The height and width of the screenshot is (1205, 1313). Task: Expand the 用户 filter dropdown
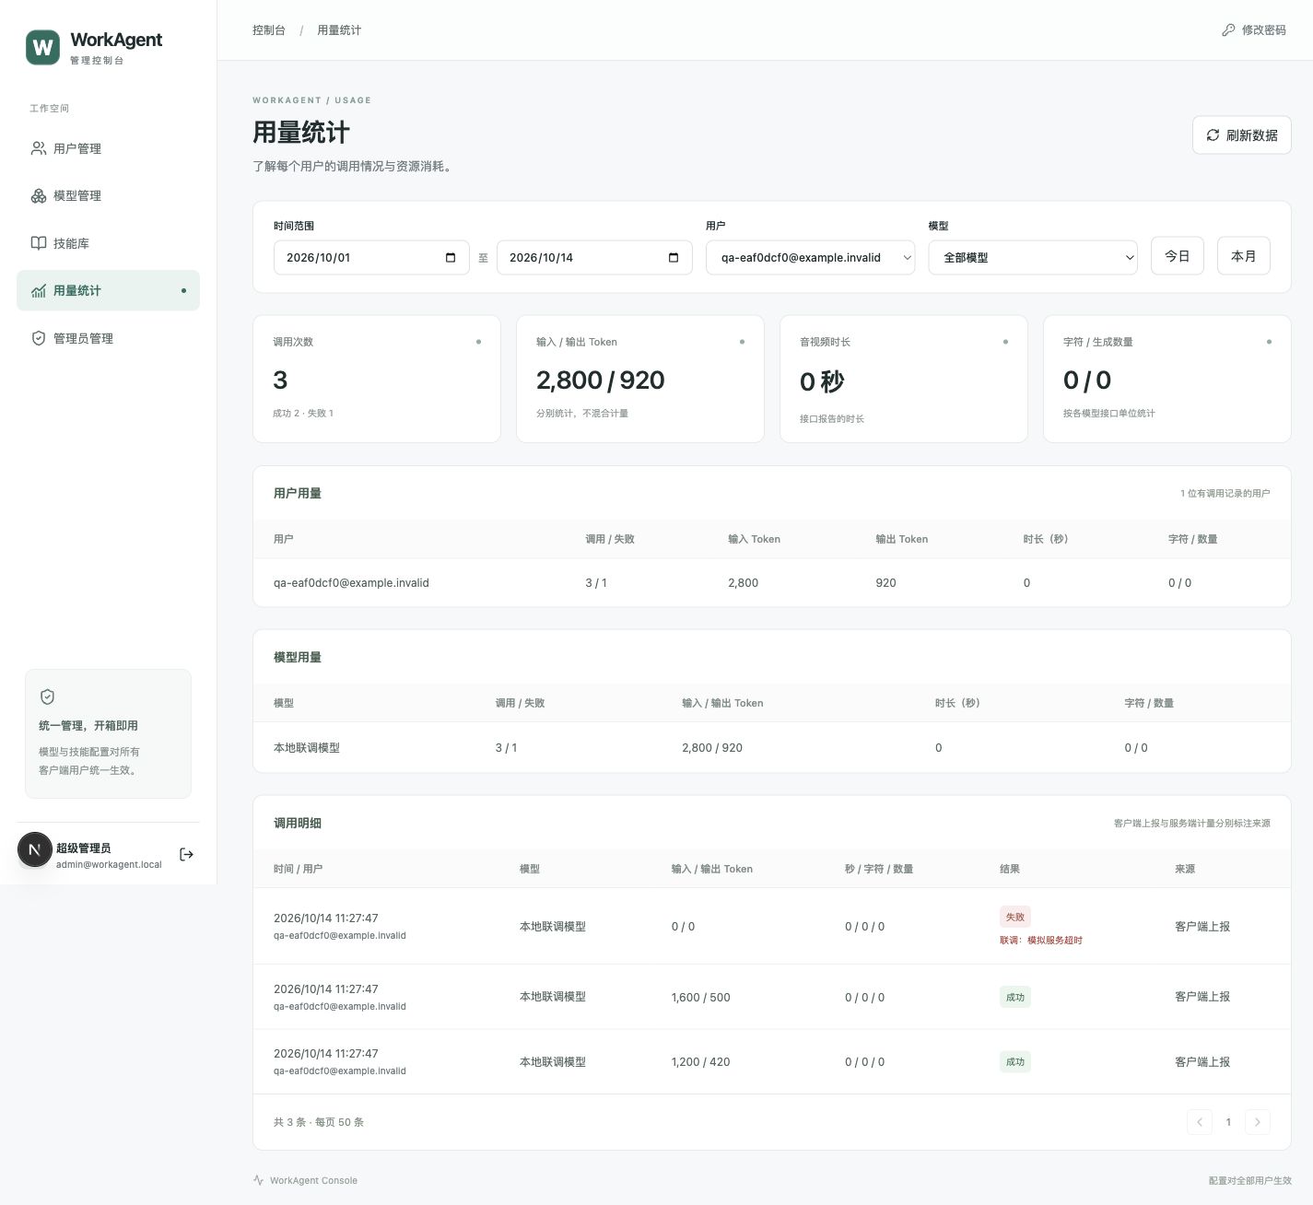(810, 257)
